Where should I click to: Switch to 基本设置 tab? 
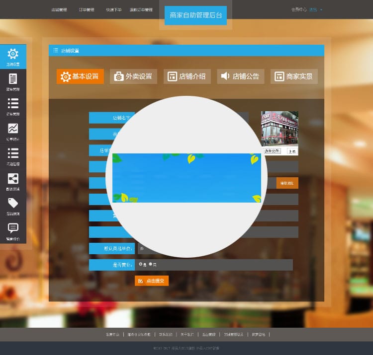pyautogui.click(x=80, y=76)
